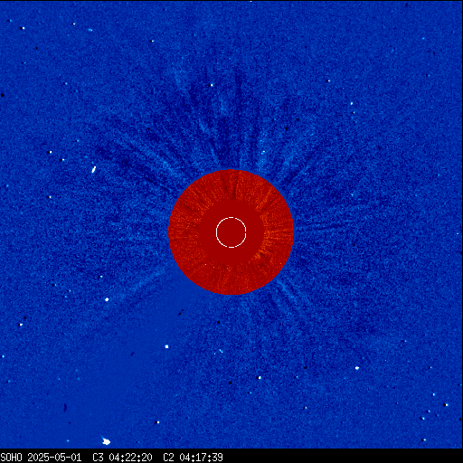Click the C2 04:17:39 timestamp
463x463 pixels.
click(x=193, y=458)
